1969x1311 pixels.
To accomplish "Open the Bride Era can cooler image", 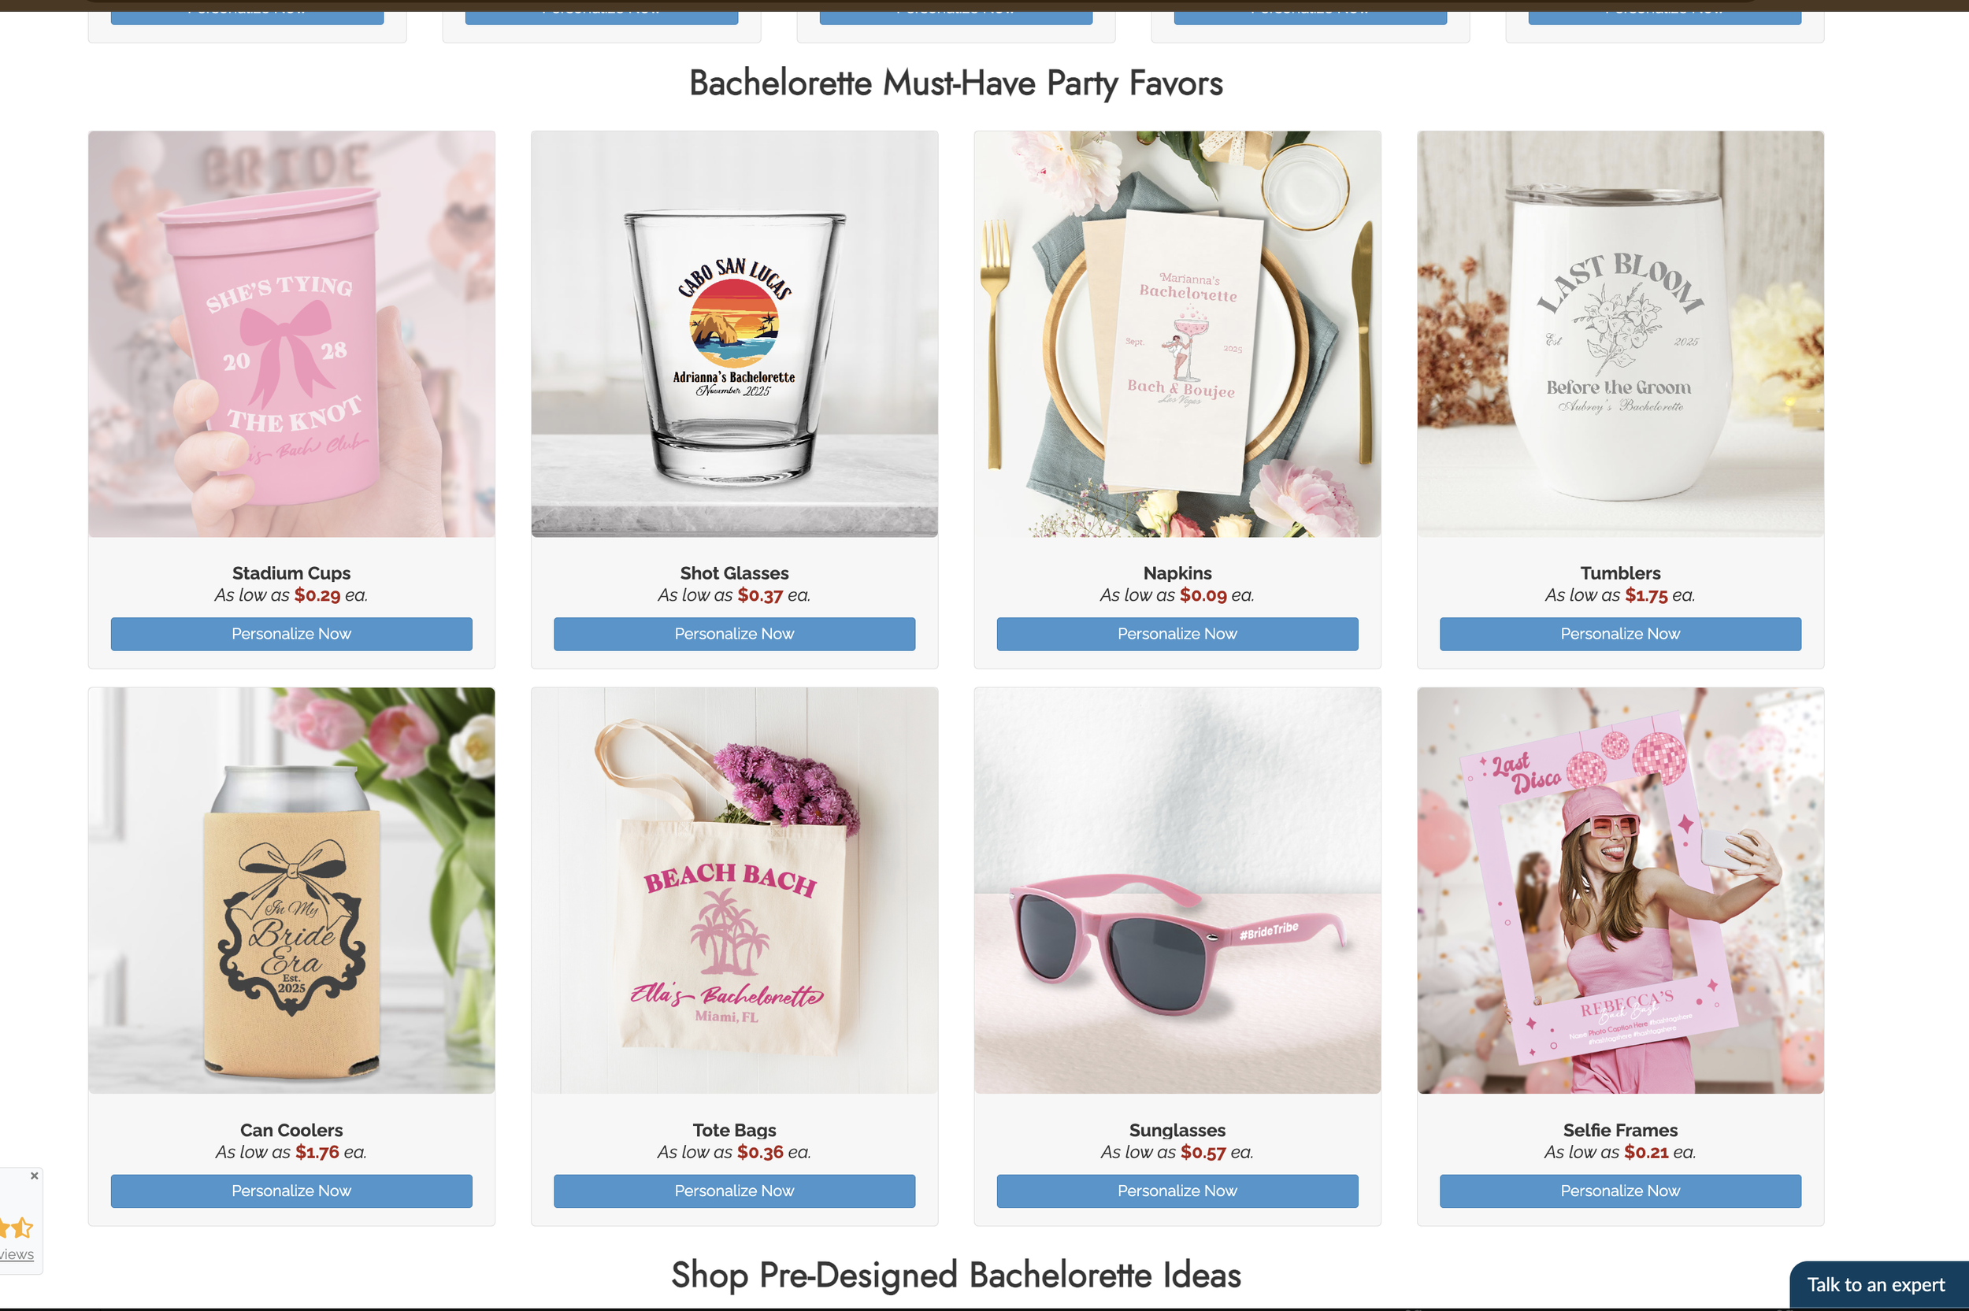I will pyautogui.click(x=291, y=891).
